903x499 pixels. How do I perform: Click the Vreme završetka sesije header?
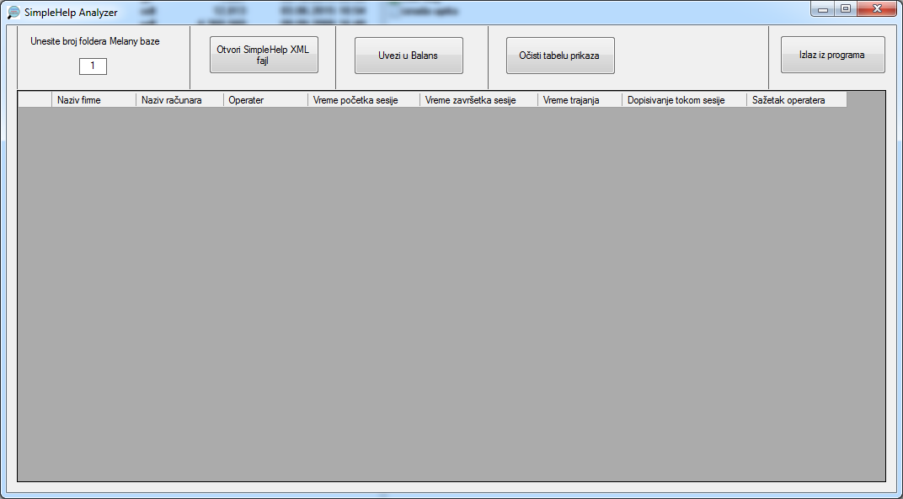[x=478, y=100]
